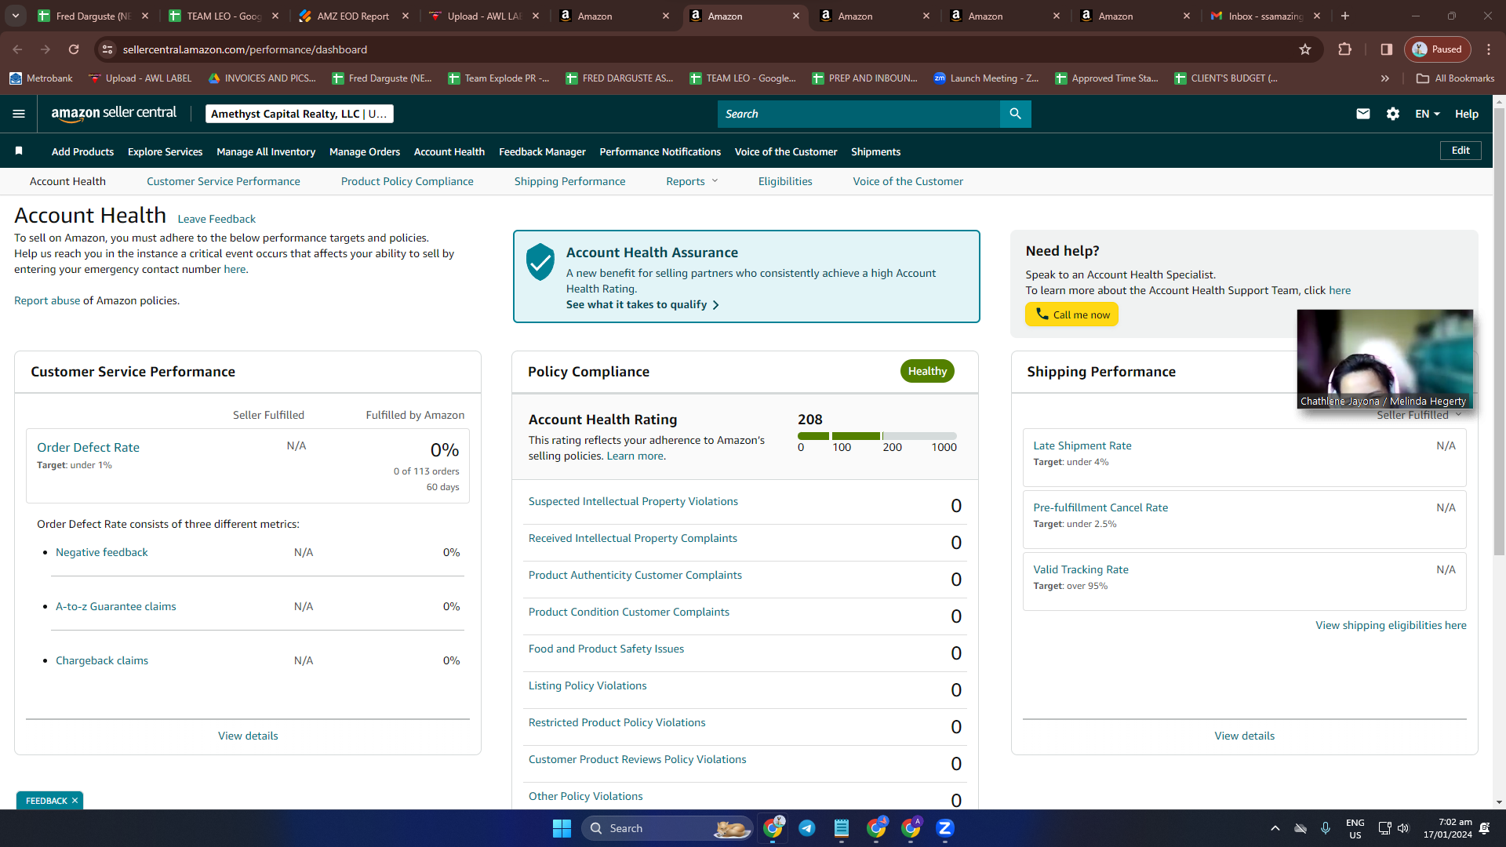Click the Leave Feedback link

tap(216, 219)
